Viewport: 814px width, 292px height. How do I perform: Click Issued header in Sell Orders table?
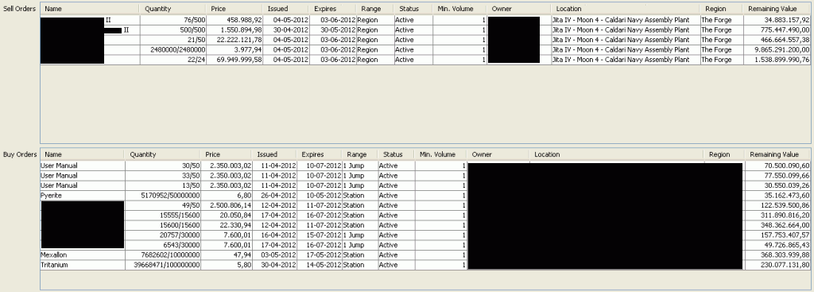pyautogui.click(x=286, y=9)
